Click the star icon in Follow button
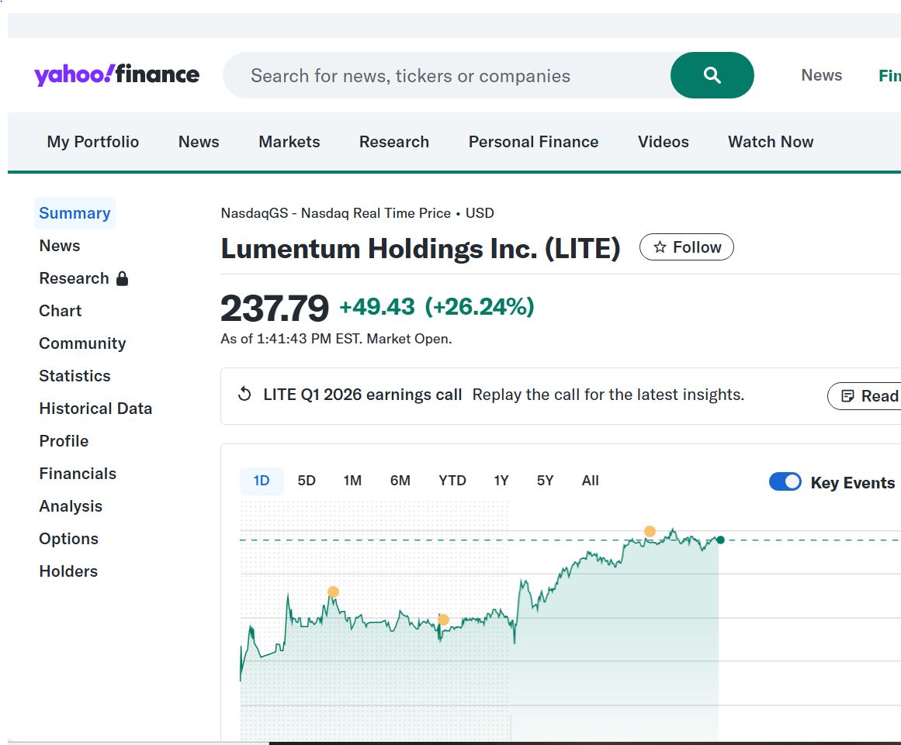The height and width of the screenshot is (745, 901). pyautogui.click(x=660, y=247)
